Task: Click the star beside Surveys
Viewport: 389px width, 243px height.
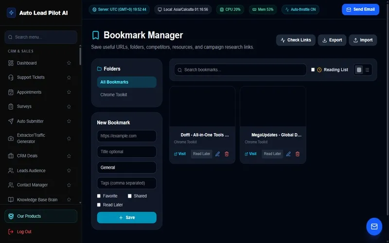Action: (69, 106)
